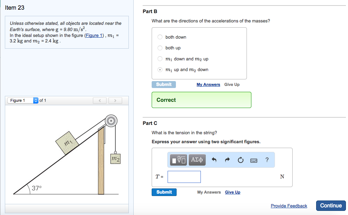Click inside the tension answer input box
This screenshot has height=215, width=348.
tap(184, 176)
